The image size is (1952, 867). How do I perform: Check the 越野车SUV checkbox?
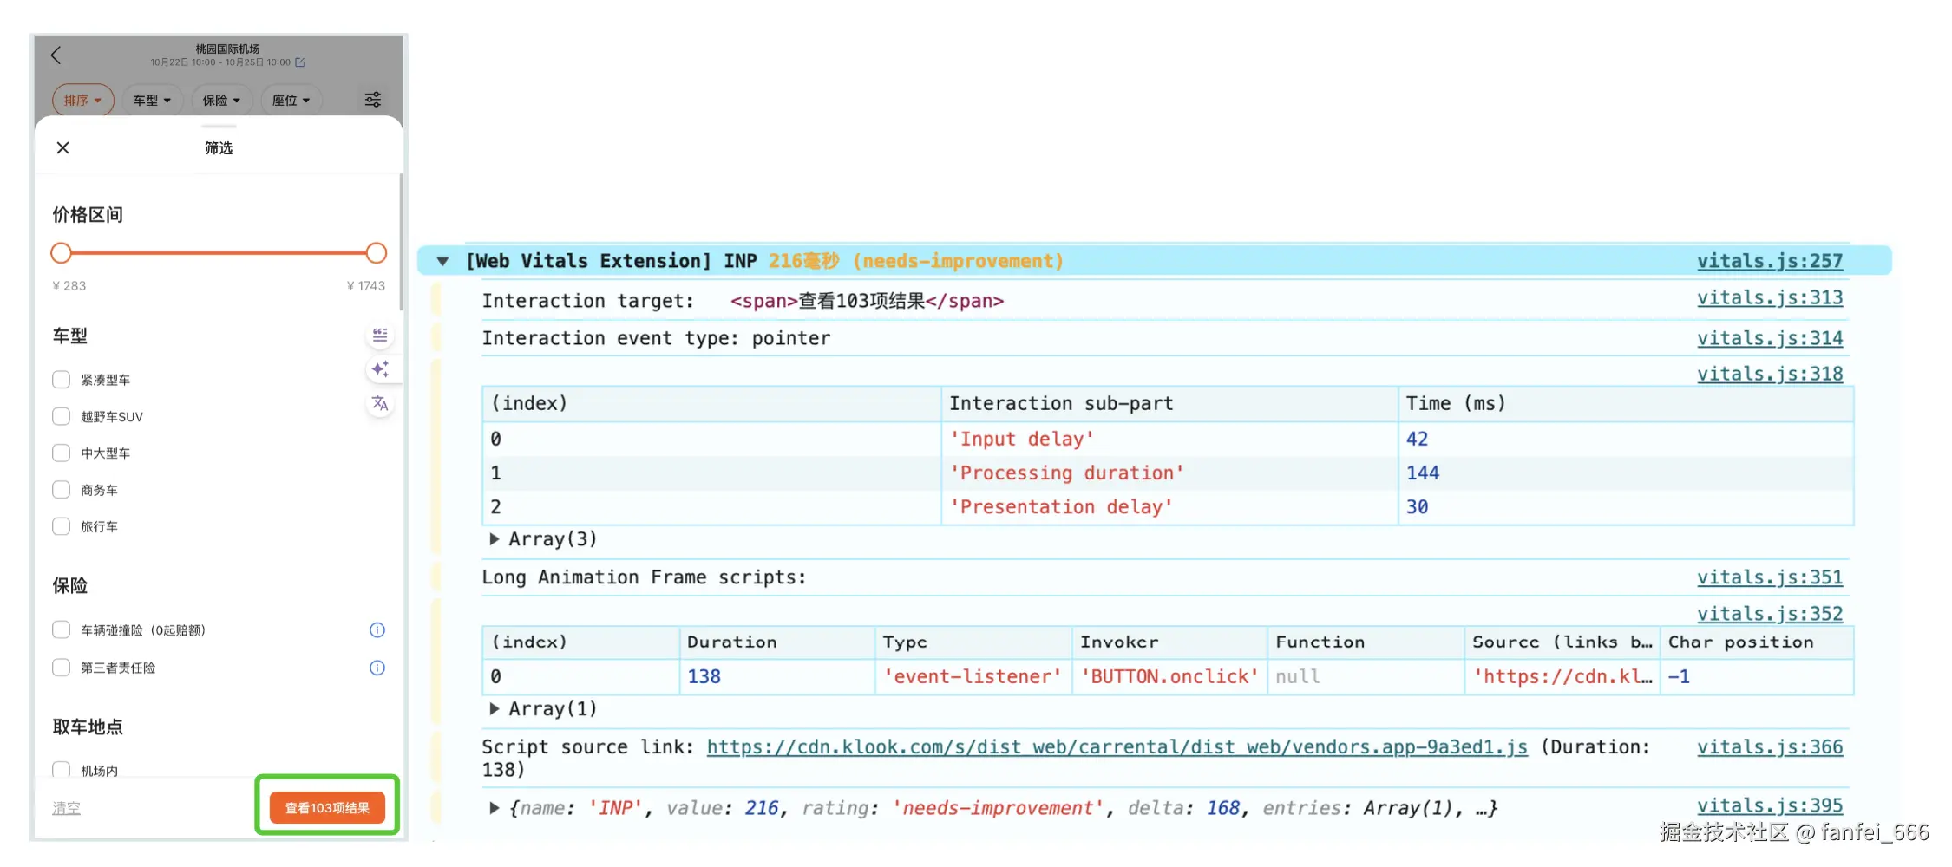click(61, 416)
